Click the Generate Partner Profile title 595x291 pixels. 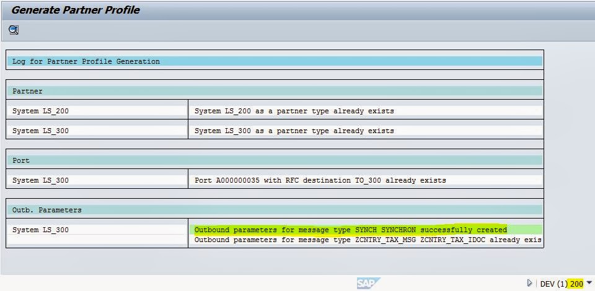coord(76,11)
